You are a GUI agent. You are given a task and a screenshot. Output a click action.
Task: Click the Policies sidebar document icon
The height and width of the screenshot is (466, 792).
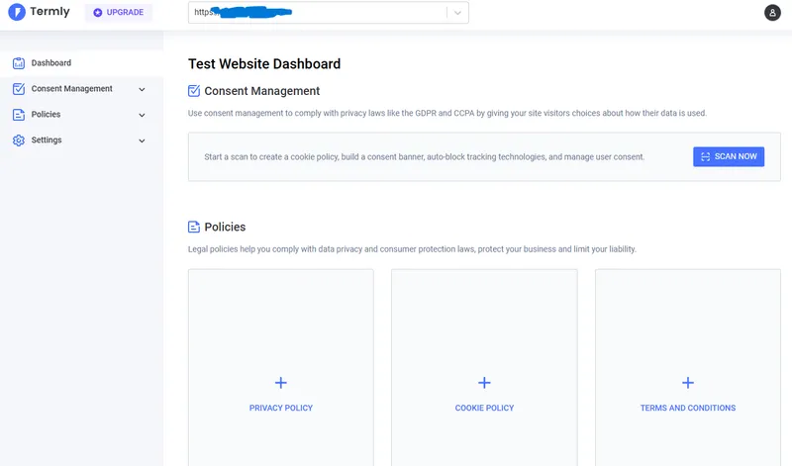tap(19, 115)
